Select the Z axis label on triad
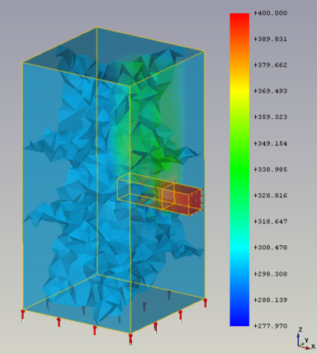317x354 pixels. (x=300, y=329)
